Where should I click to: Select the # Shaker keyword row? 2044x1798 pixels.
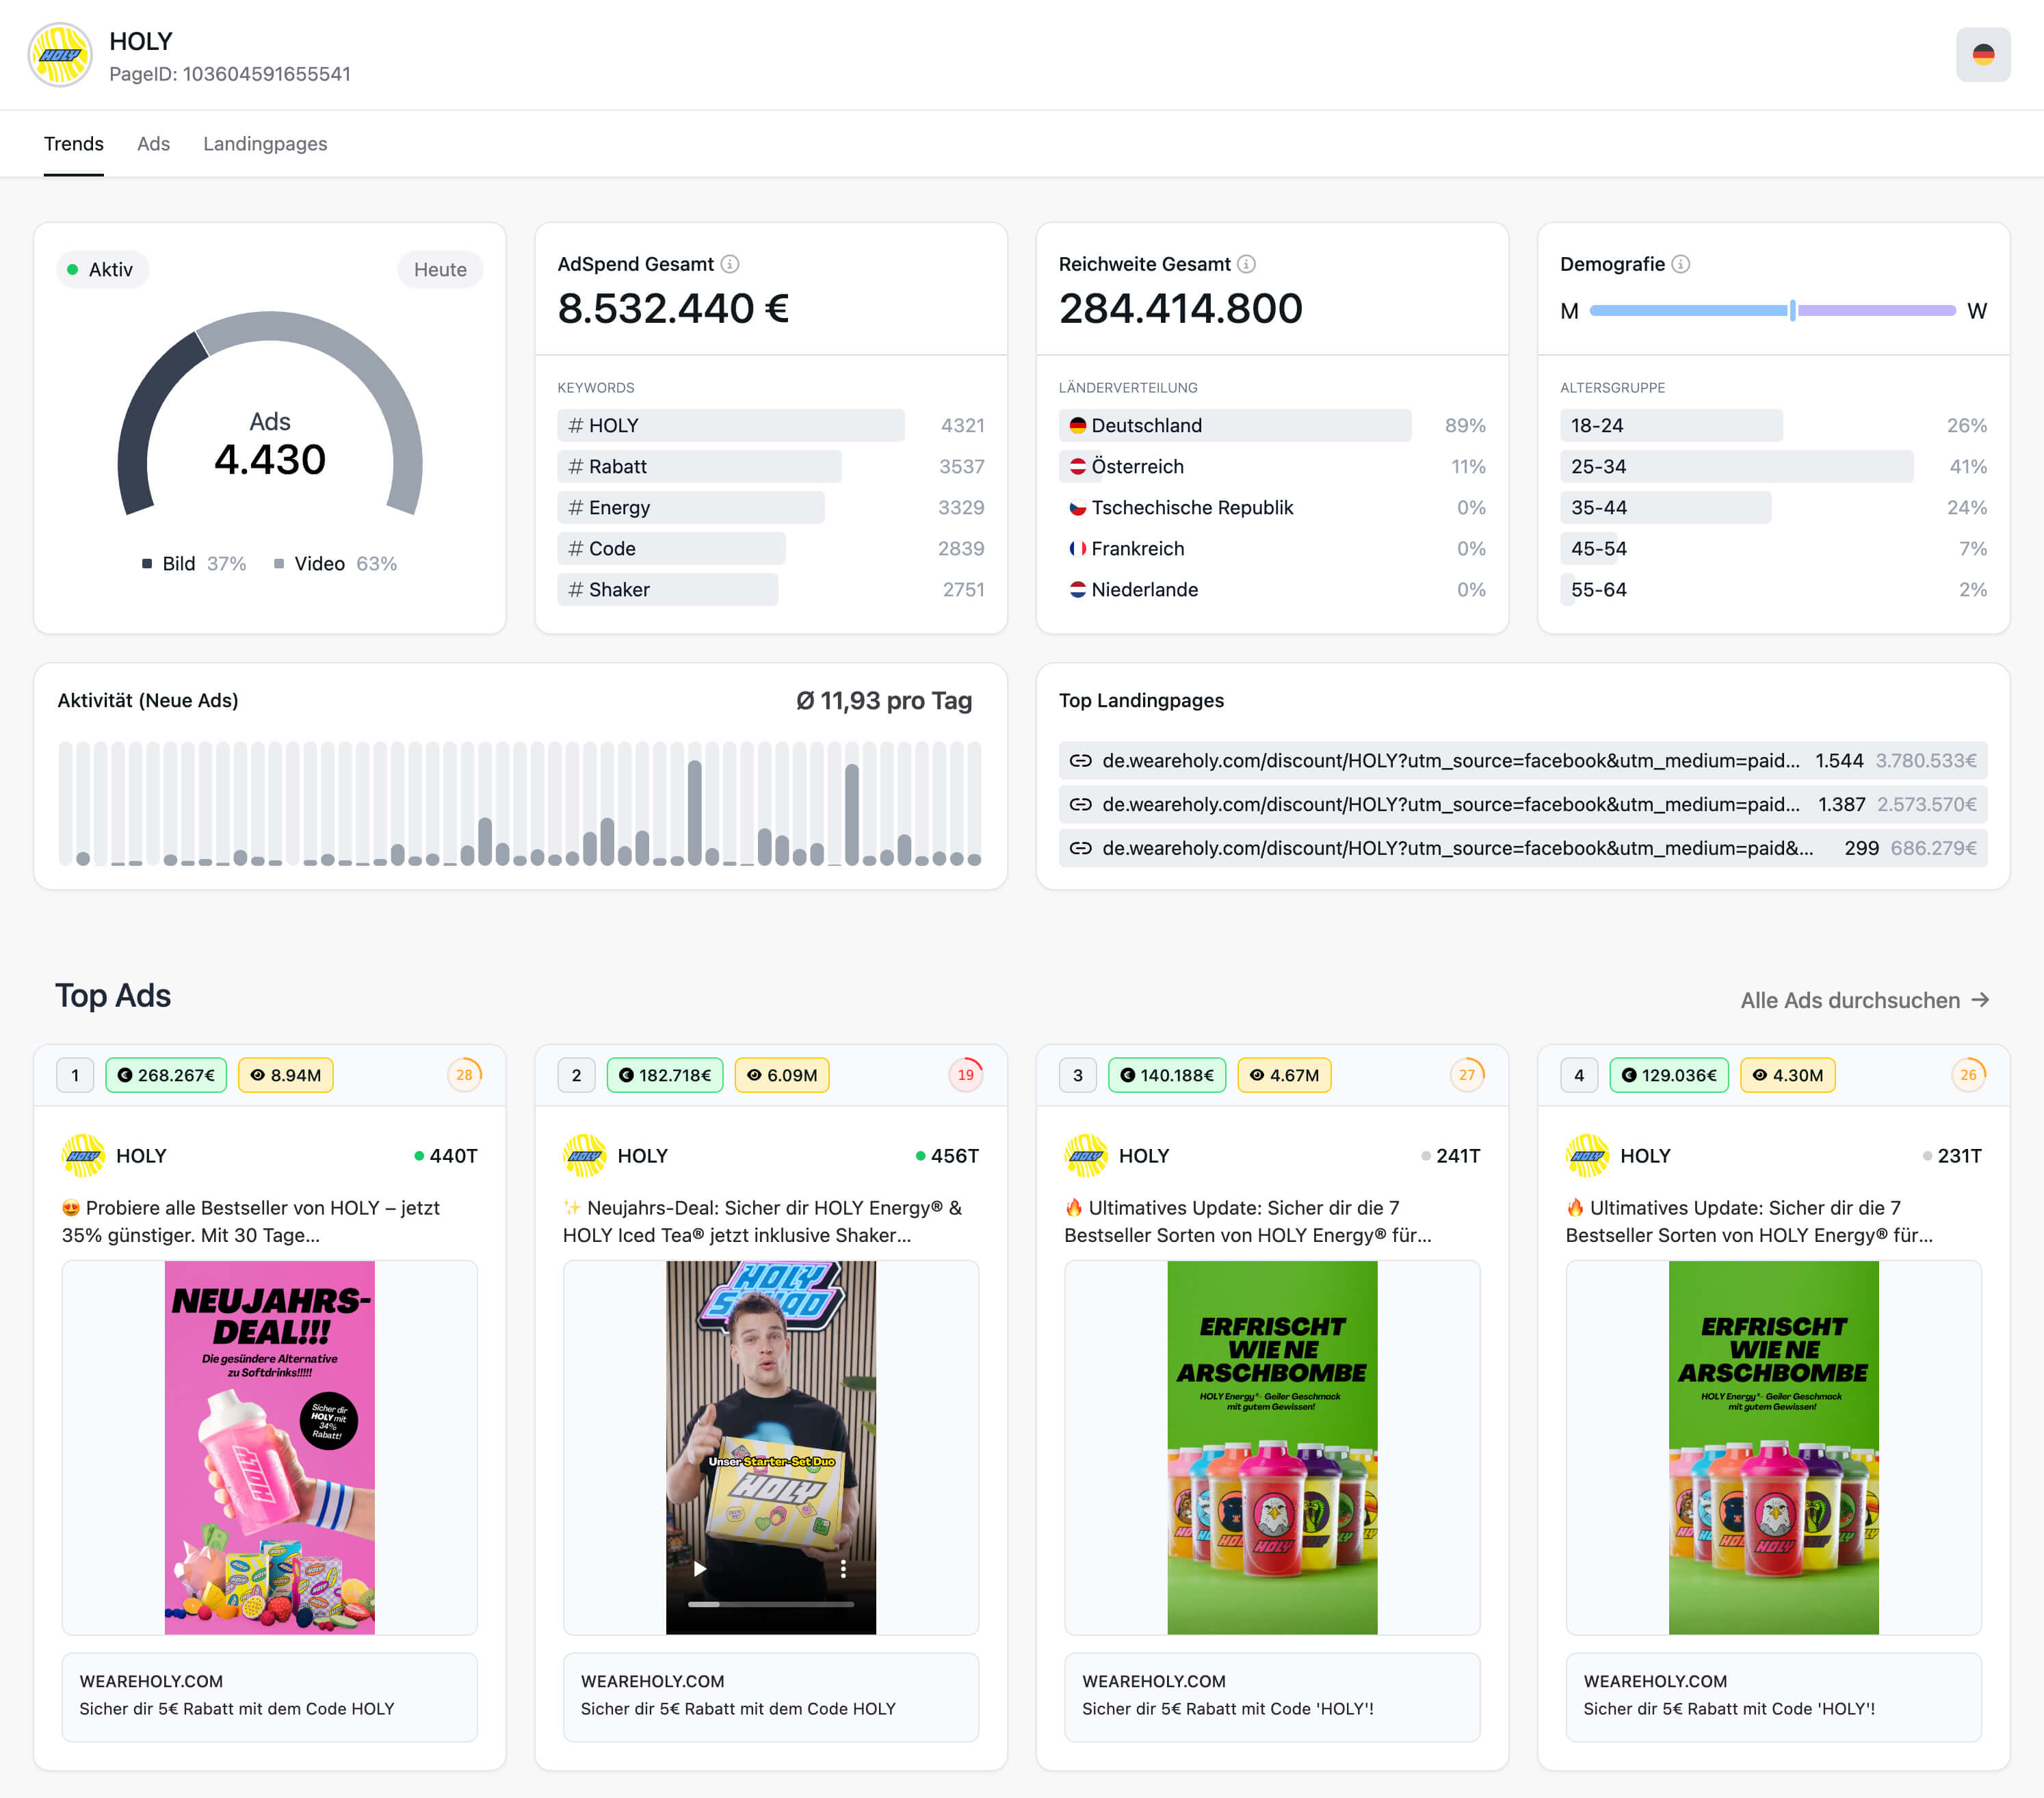[771, 589]
